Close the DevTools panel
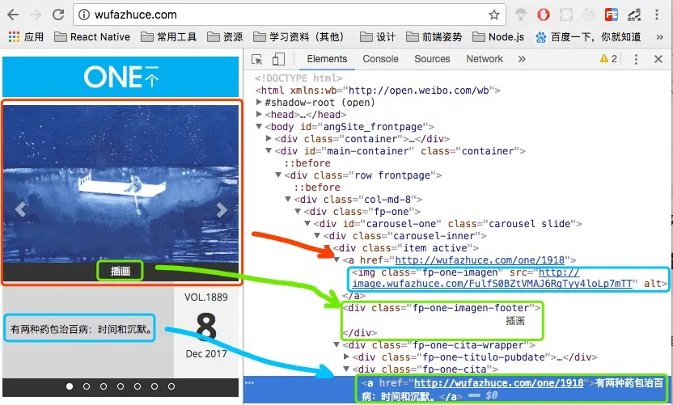The image size is (673, 405). click(x=658, y=59)
